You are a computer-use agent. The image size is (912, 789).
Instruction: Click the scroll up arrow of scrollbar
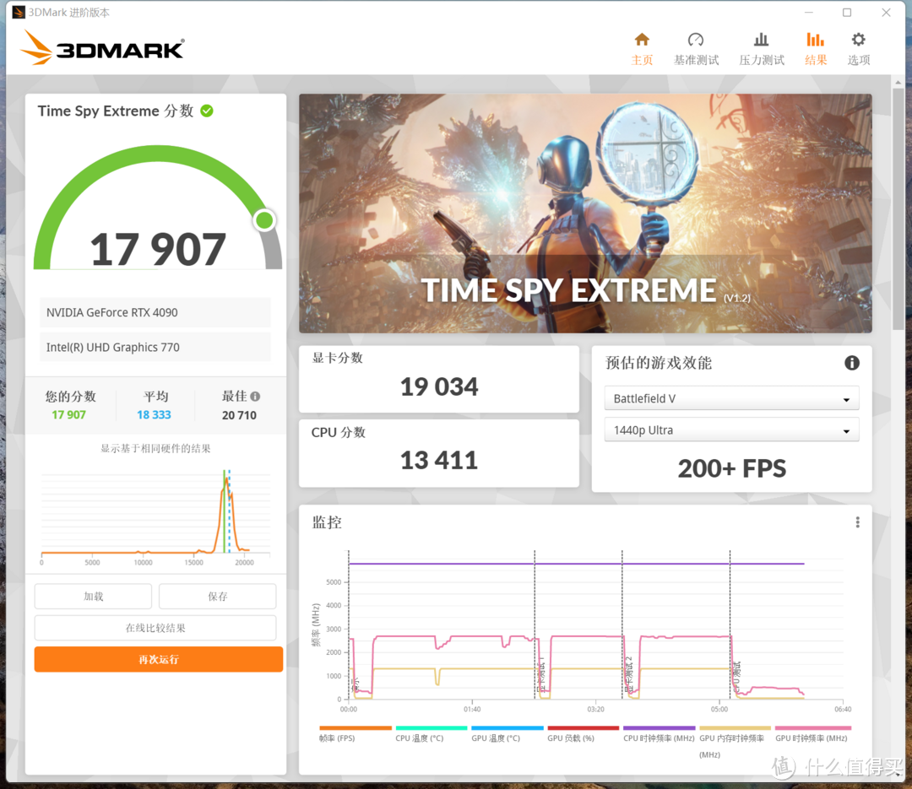coord(898,82)
